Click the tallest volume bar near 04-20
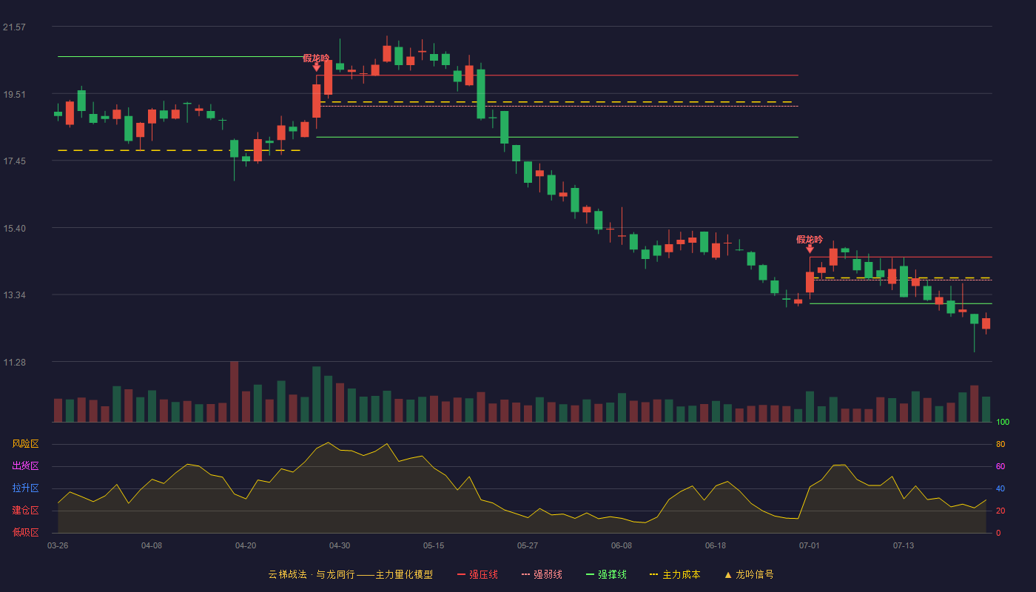Image resolution: width=1036 pixels, height=592 pixels. click(x=234, y=391)
